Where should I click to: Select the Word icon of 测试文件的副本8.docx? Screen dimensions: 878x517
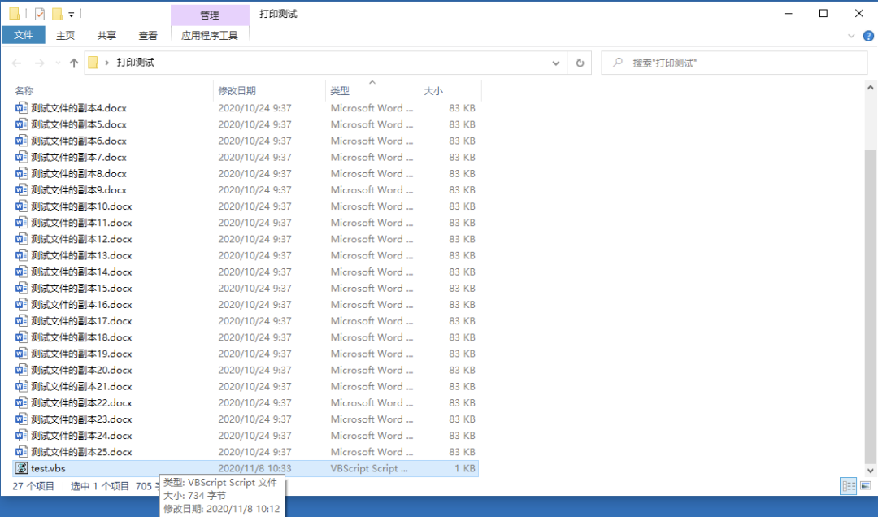pos(21,174)
